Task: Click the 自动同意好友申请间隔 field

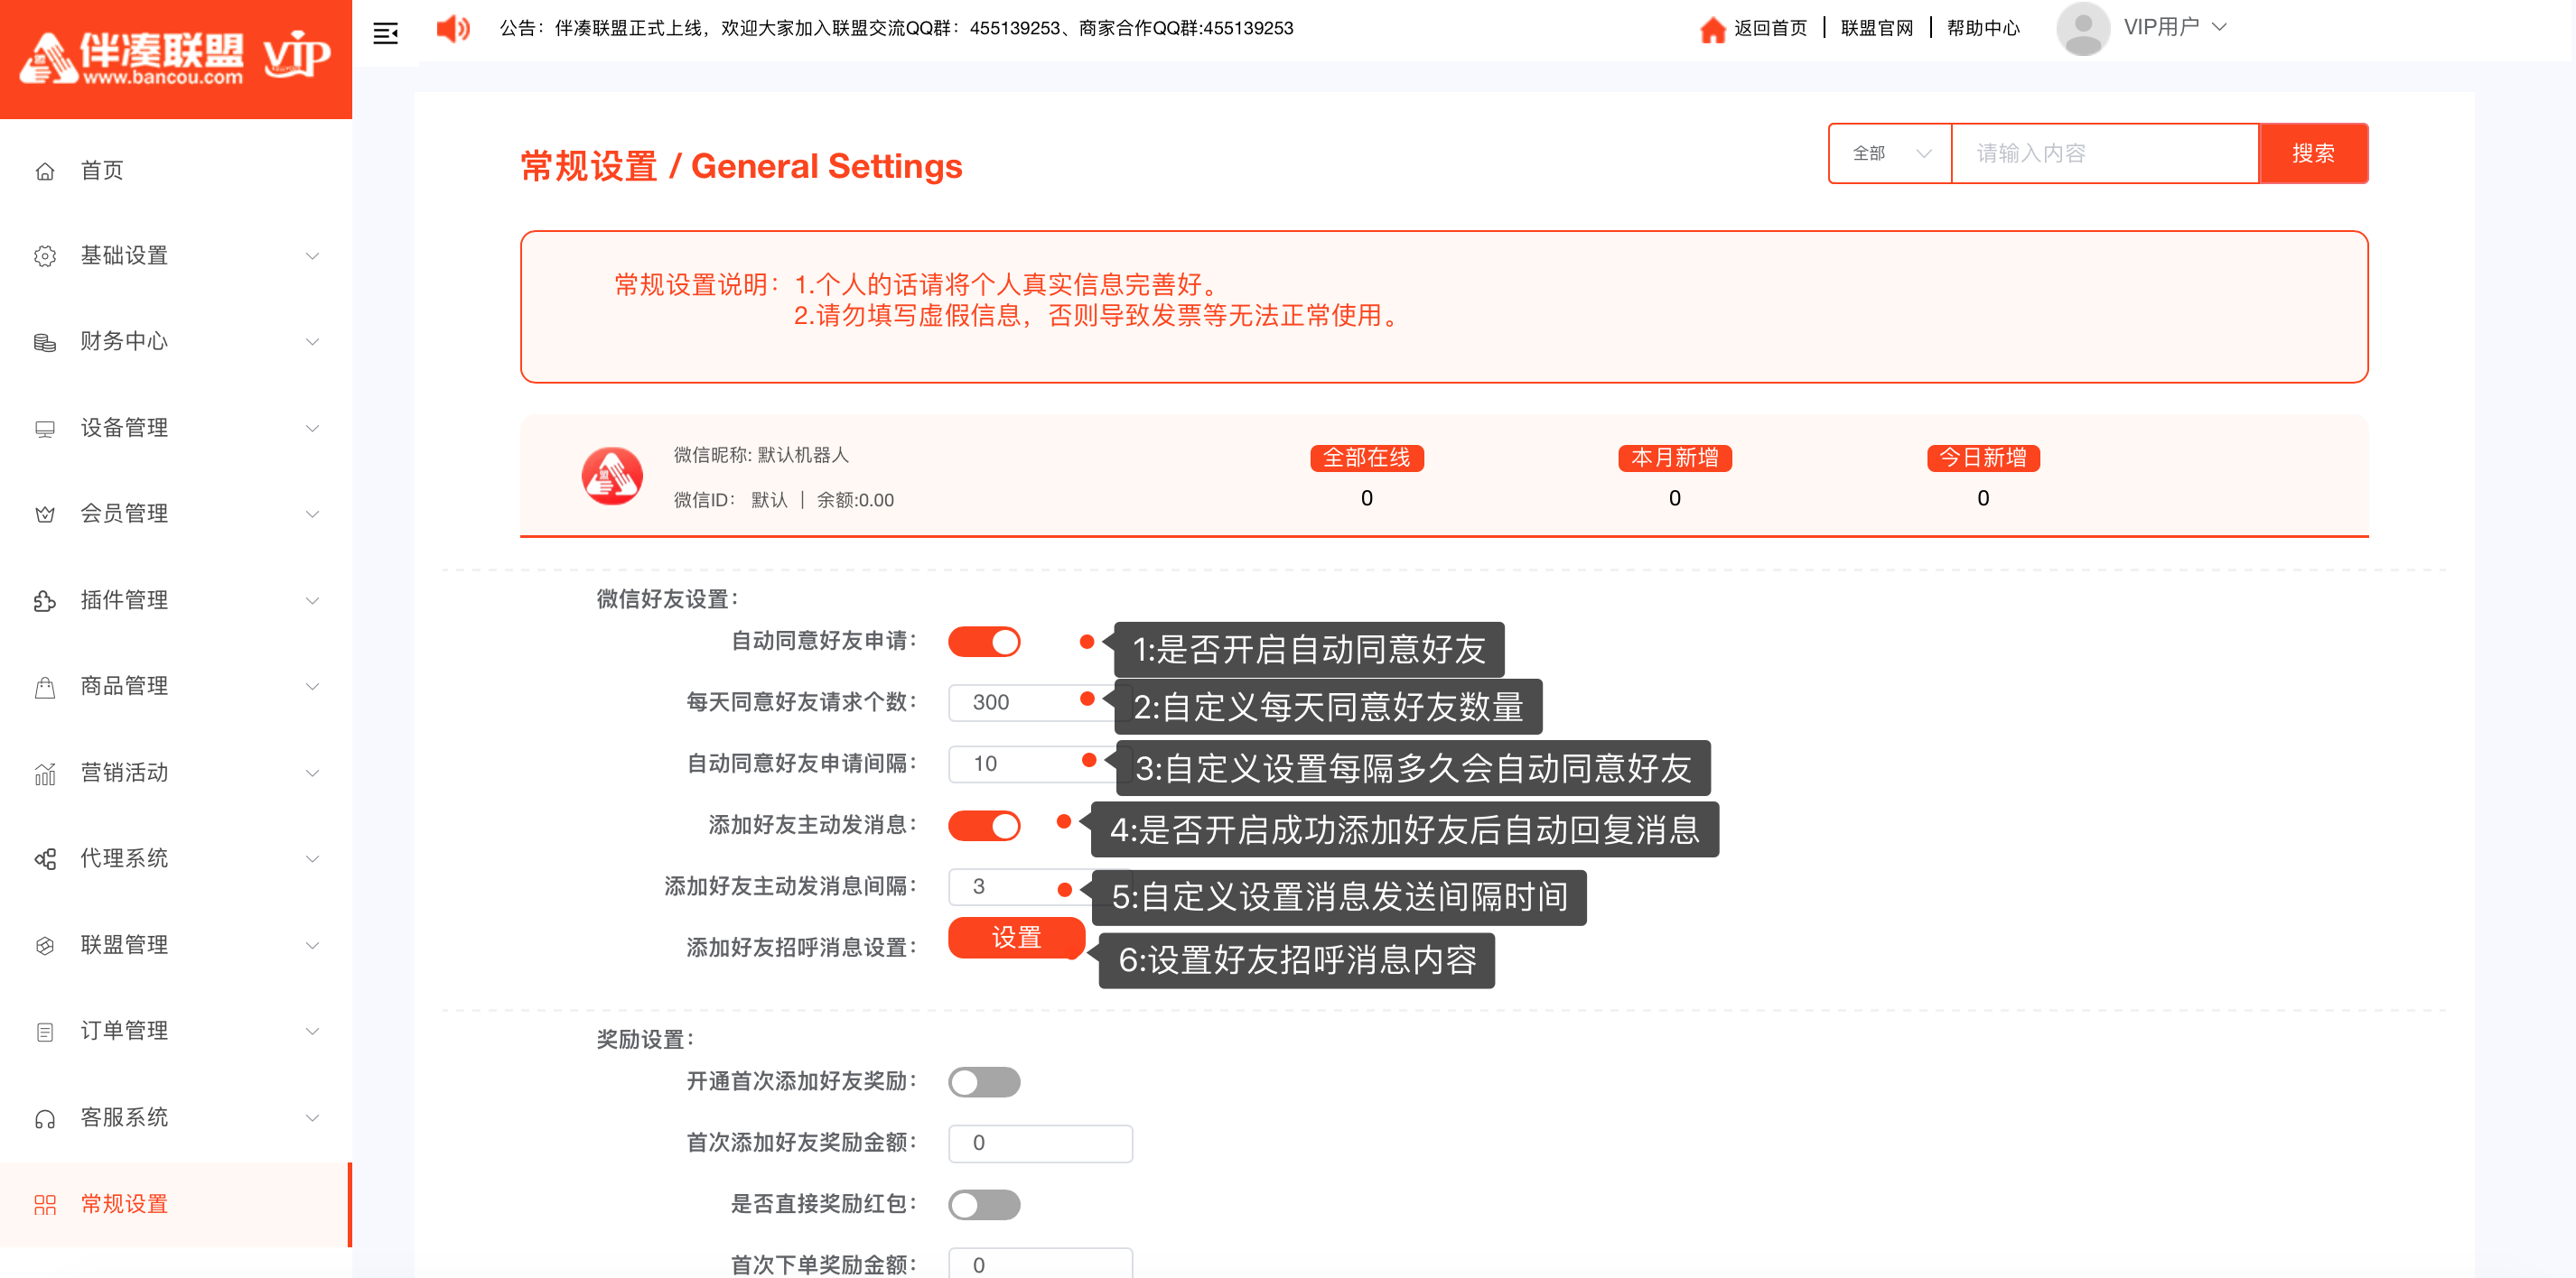Action: tap(1040, 764)
